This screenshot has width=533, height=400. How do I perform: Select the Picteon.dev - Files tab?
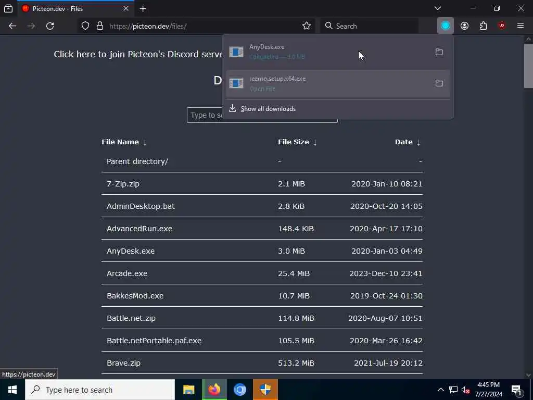coord(75,9)
